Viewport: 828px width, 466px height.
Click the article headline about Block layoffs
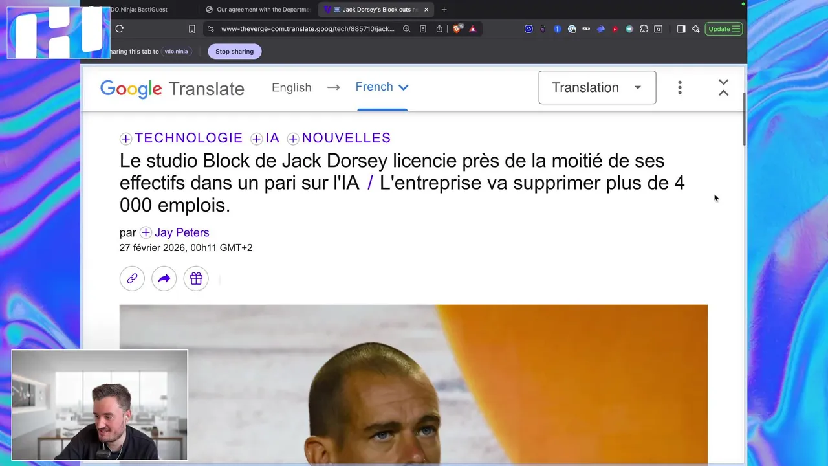point(402,183)
